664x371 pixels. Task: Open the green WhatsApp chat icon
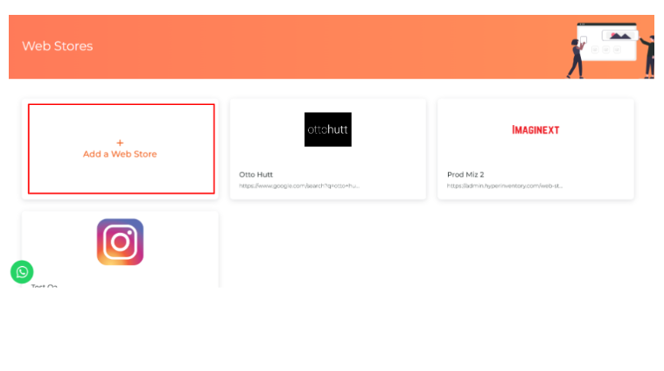tap(22, 272)
